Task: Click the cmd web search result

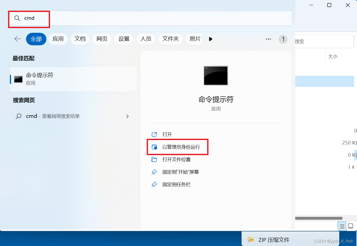Action: point(73,116)
